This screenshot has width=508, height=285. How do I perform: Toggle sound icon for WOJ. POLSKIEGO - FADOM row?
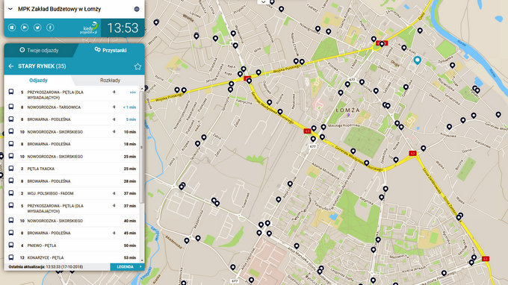[114, 193]
